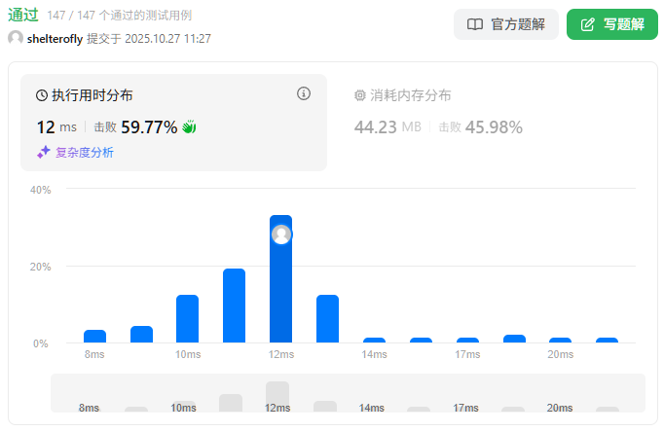
Task: Click the book icon in 官方题解
Action: point(475,24)
